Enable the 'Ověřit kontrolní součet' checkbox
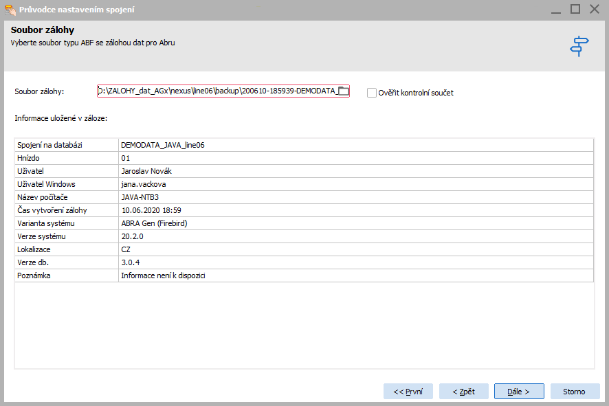The height and width of the screenshot is (406, 609). click(372, 93)
